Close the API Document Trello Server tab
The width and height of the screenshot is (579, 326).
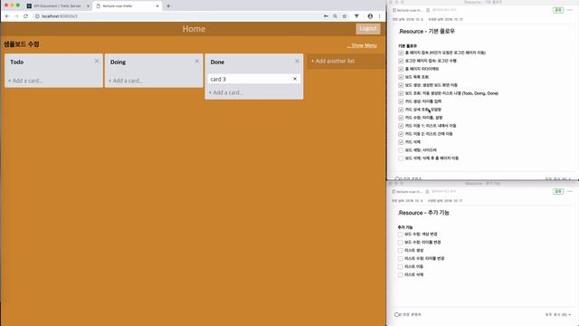88,6
